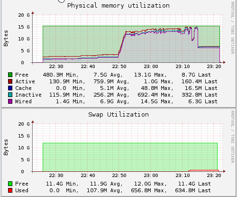
Task: Click the purple Wired legend swatch
Action: 10,101
